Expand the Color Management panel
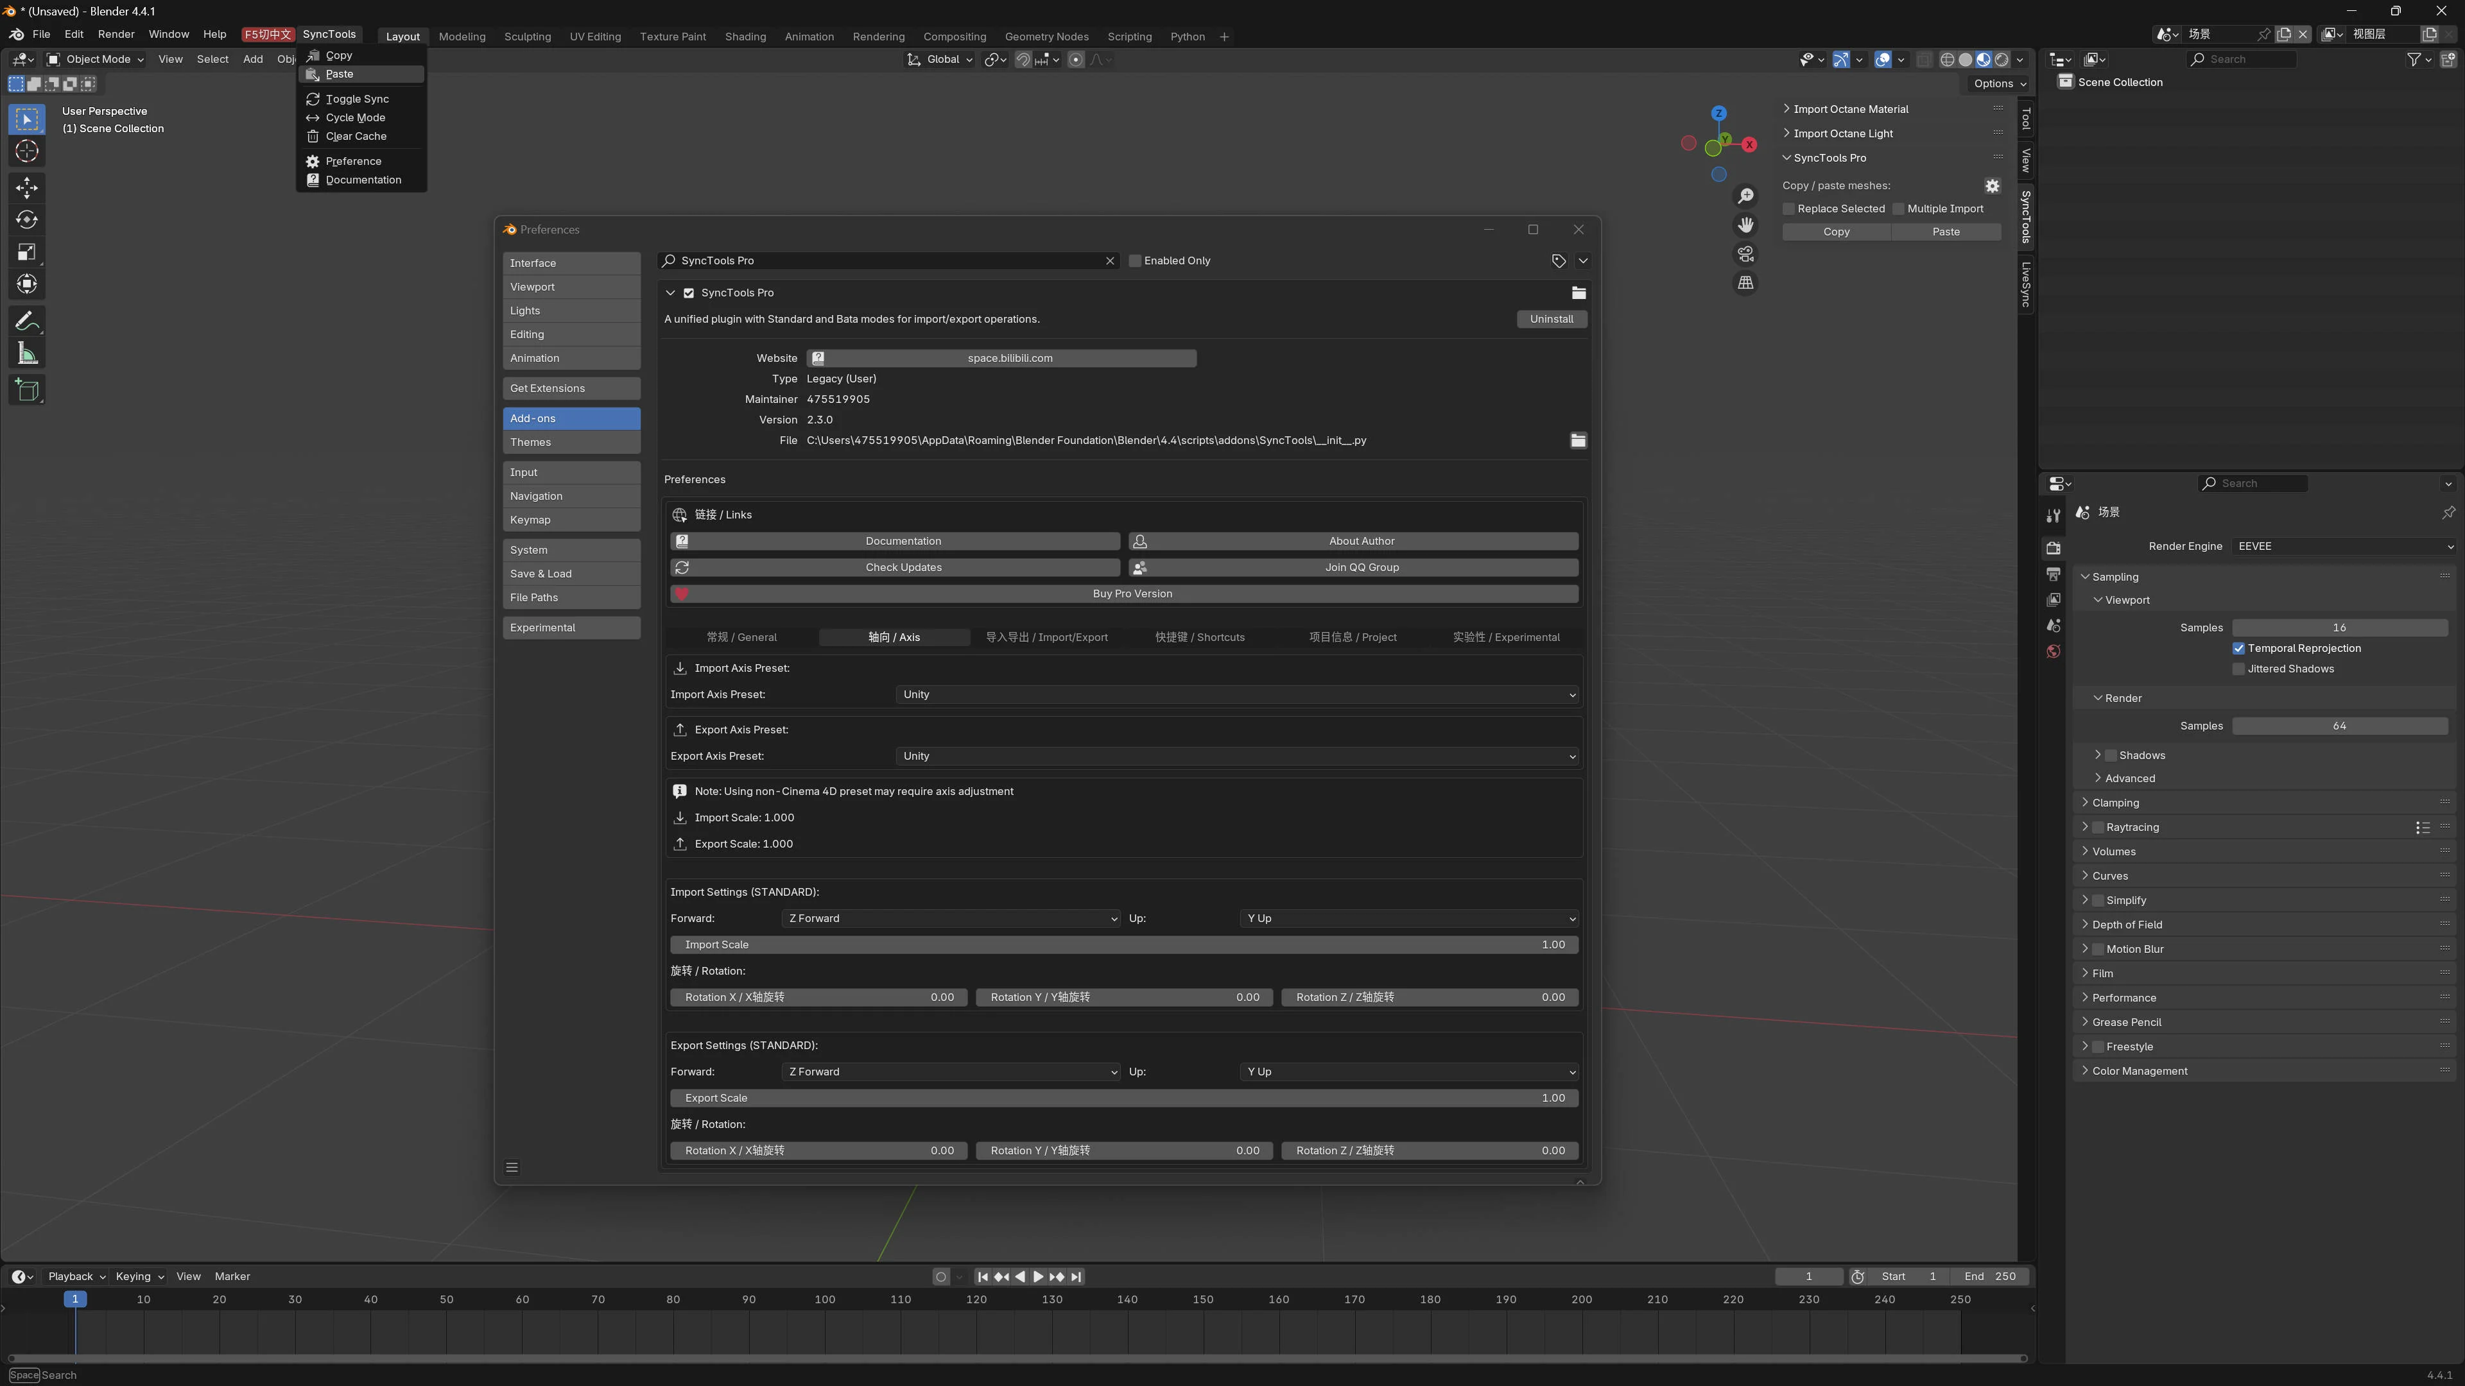 click(x=2139, y=1070)
